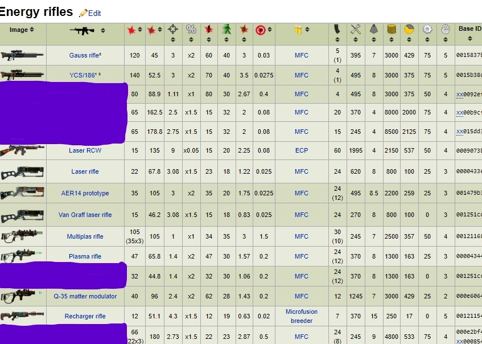Sort using arrows beside rifle silhouette header

click(x=103, y=30)
